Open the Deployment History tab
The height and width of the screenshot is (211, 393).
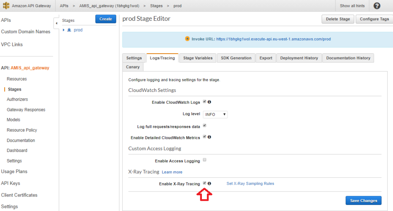click(x=299, y=58)
